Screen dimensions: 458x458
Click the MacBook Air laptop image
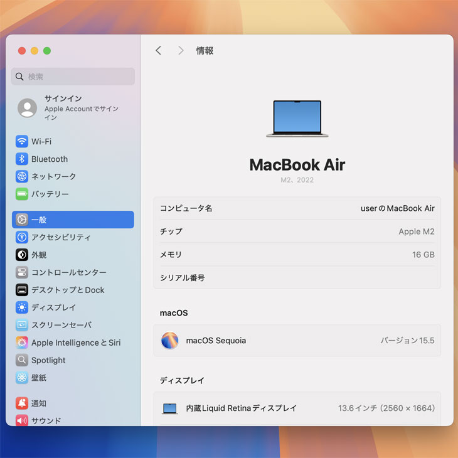[297, 119]
